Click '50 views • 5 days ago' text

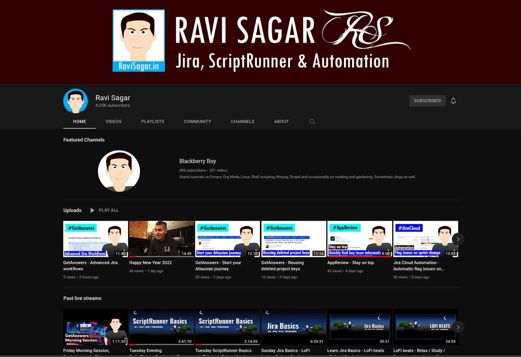(411, 277)
